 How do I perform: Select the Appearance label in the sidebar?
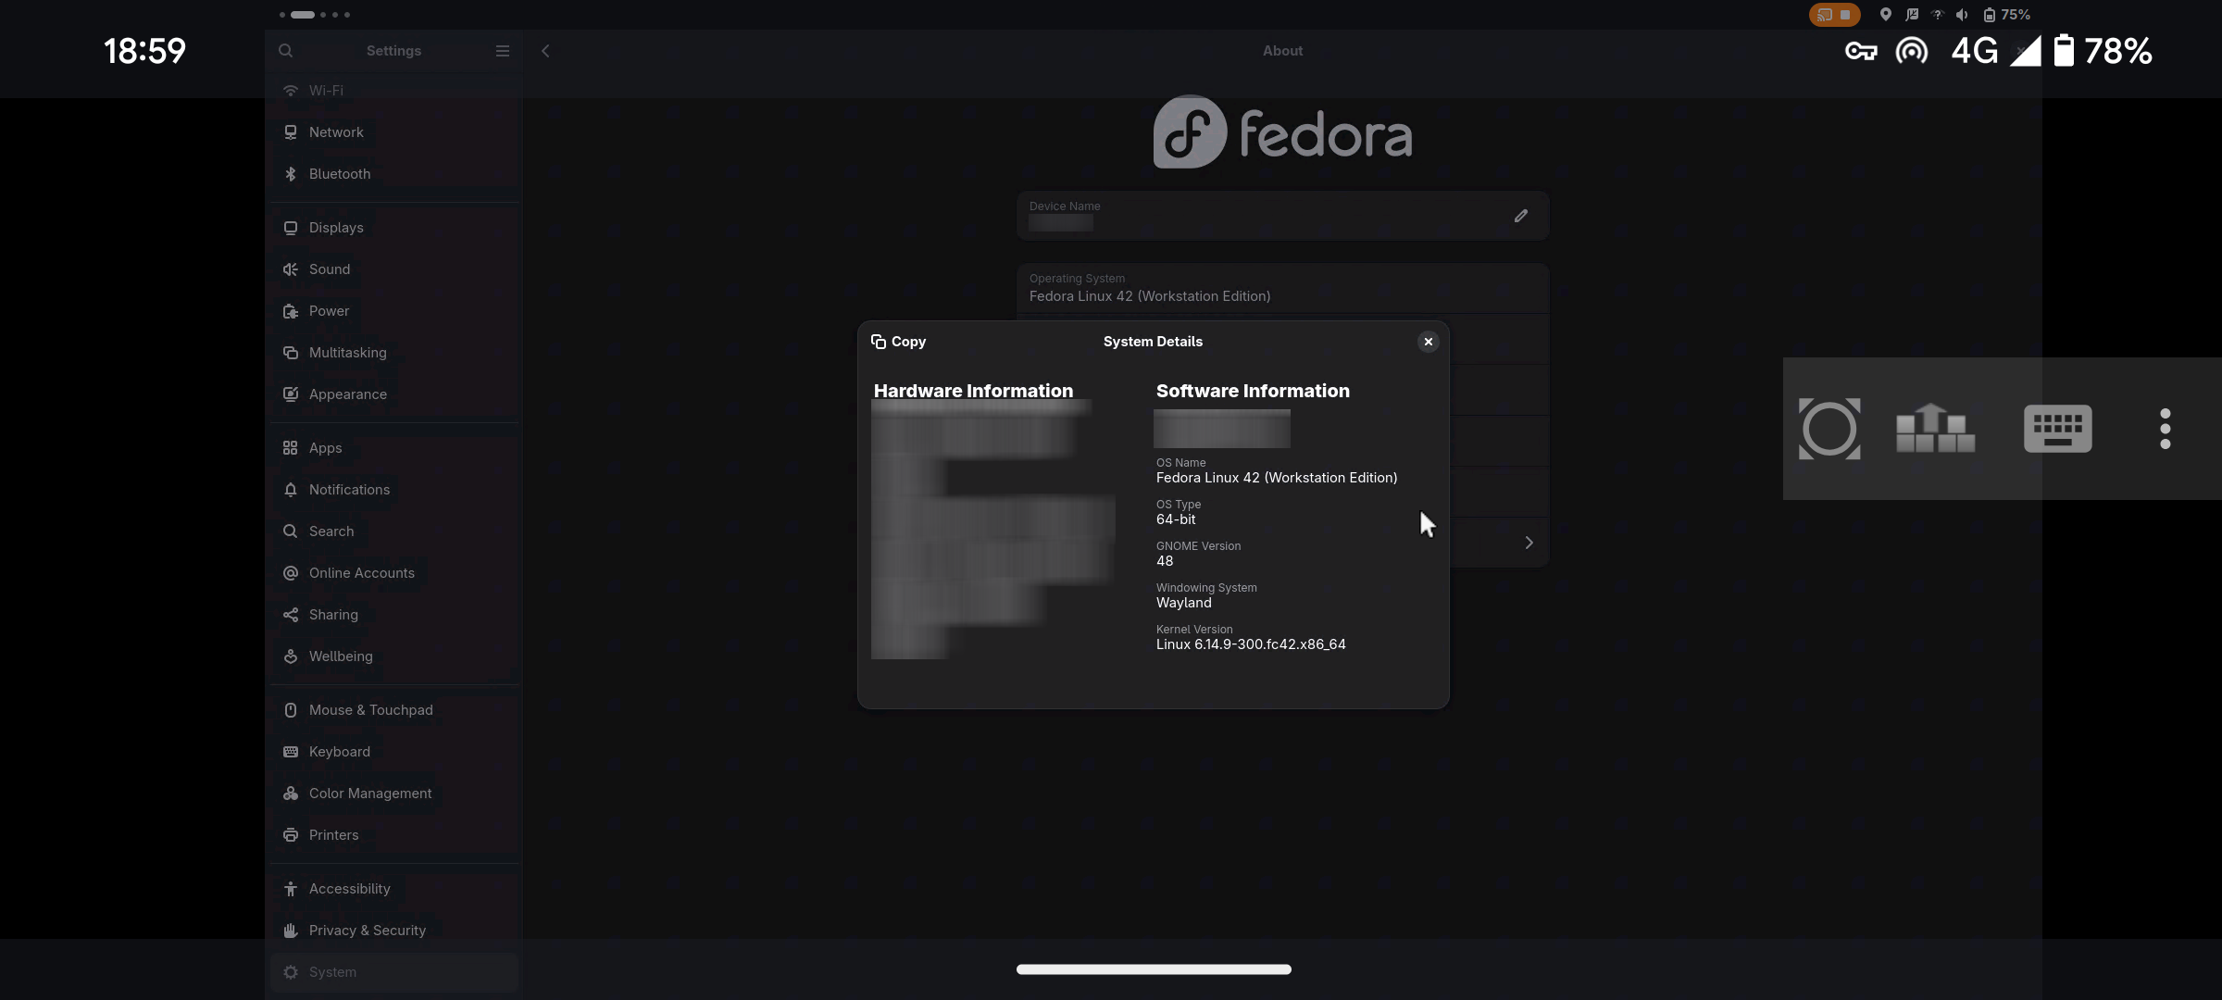[348, 394]
